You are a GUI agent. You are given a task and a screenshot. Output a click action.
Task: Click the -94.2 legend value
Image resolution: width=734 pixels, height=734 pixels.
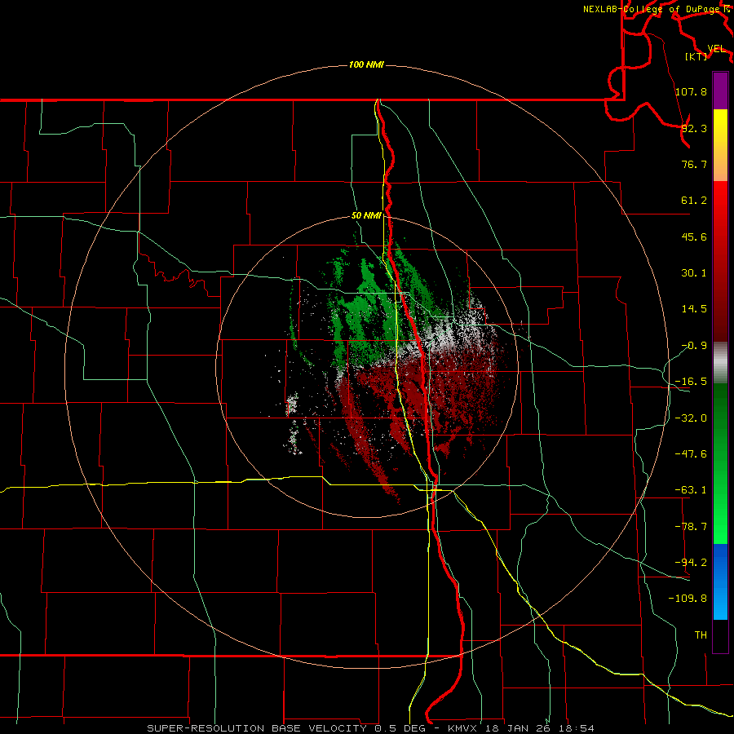(691, 562)
